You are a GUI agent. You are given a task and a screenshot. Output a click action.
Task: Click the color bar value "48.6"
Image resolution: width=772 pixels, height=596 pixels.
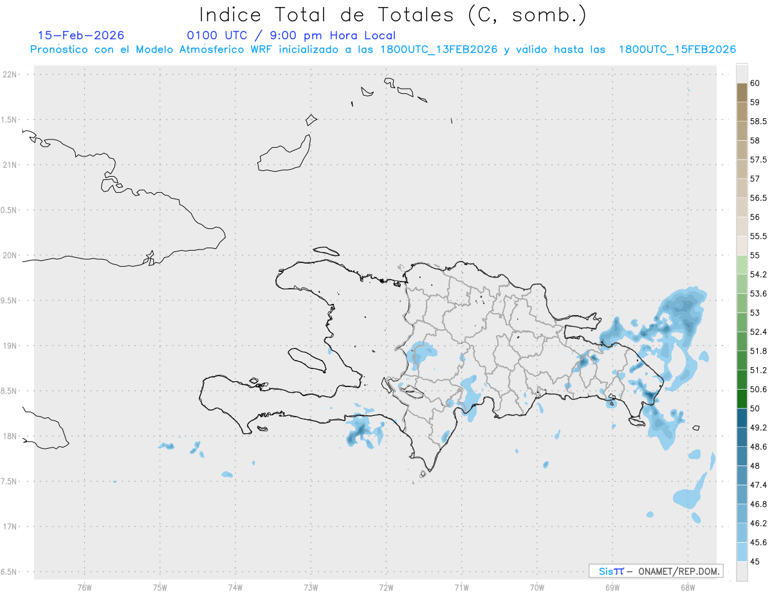758,447
